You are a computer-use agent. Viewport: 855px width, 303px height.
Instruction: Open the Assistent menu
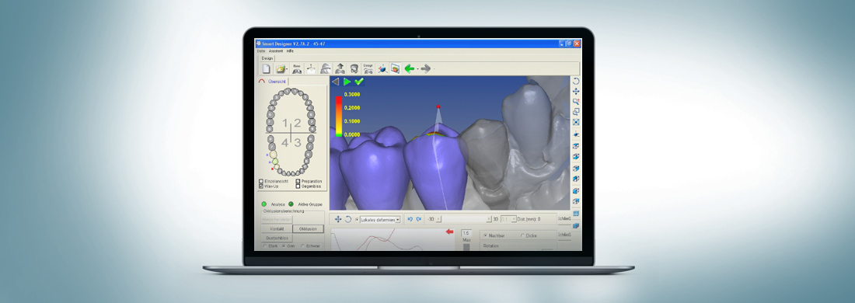coord(276,50)
